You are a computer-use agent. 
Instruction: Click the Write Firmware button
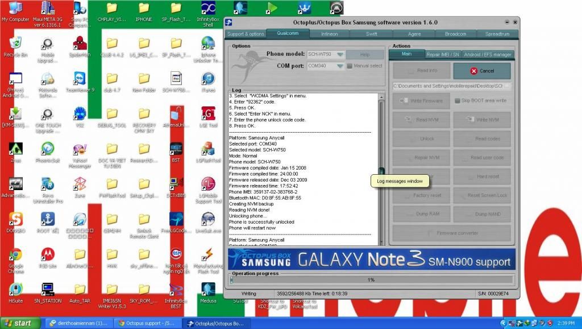[x=421, y=101]
